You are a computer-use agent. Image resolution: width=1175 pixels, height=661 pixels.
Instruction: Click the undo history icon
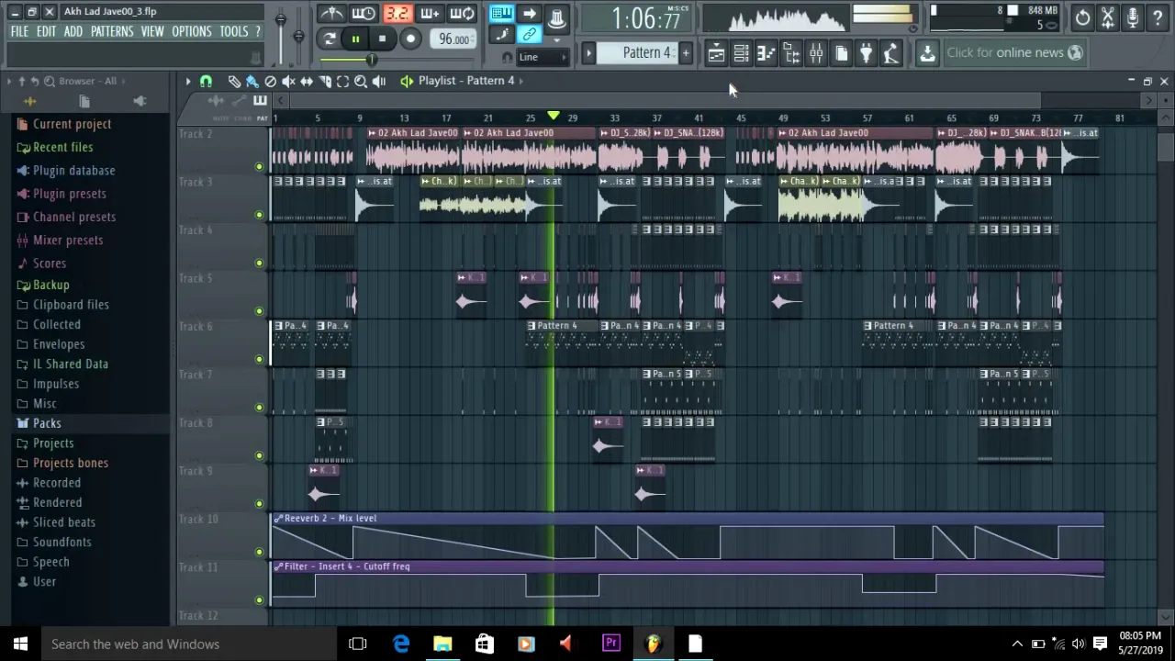pyautogui.click(x=1083, y=17)
